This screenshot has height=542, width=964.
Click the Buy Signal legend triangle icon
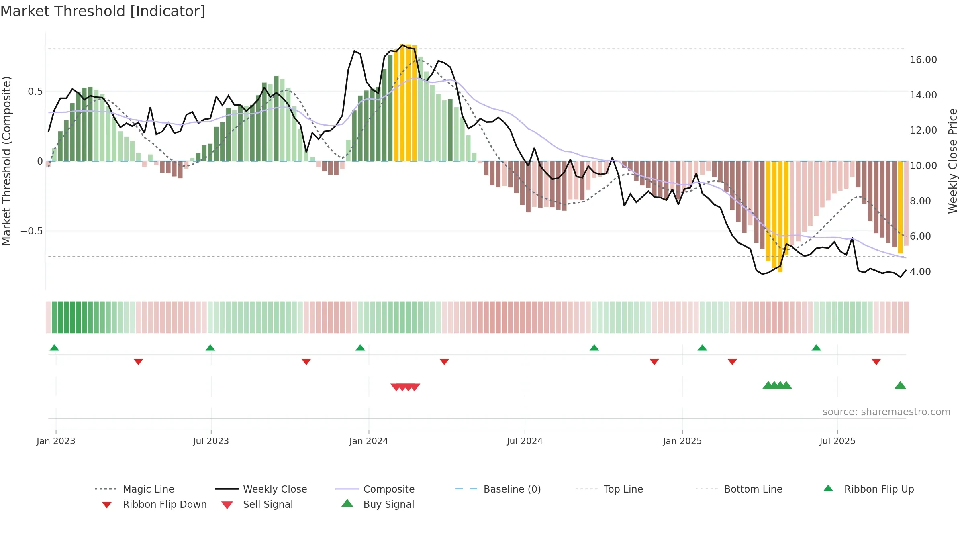[x=347, y=503]
